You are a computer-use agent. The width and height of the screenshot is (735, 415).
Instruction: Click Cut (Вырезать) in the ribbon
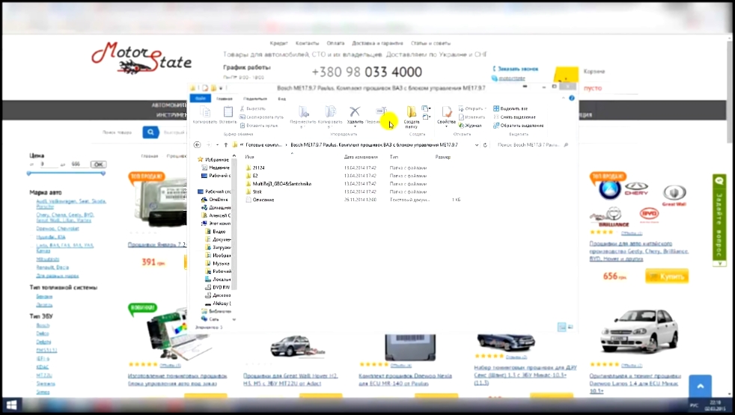253,108
